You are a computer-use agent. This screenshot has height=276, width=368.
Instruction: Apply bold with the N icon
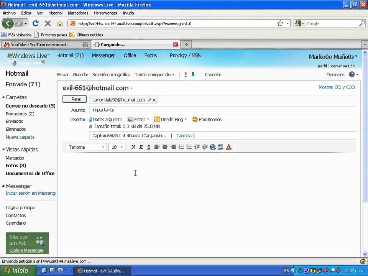(133, 147)
